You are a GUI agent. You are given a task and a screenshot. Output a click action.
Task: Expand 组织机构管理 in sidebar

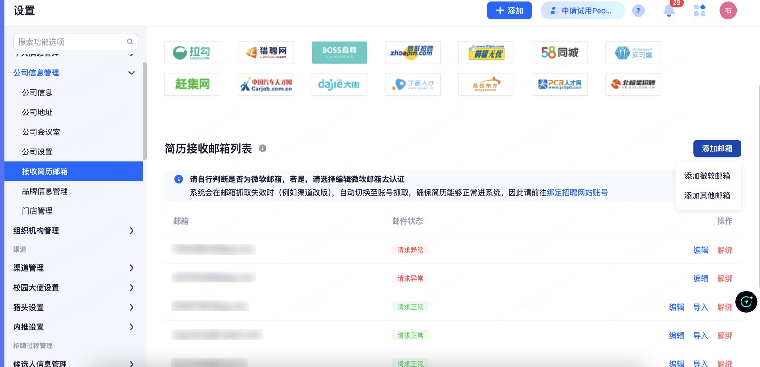(132, 231)
